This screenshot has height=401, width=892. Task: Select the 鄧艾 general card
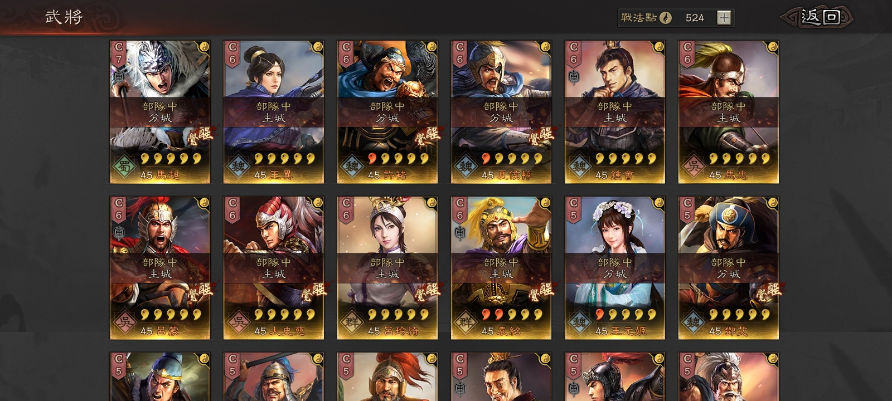point(729,268)
